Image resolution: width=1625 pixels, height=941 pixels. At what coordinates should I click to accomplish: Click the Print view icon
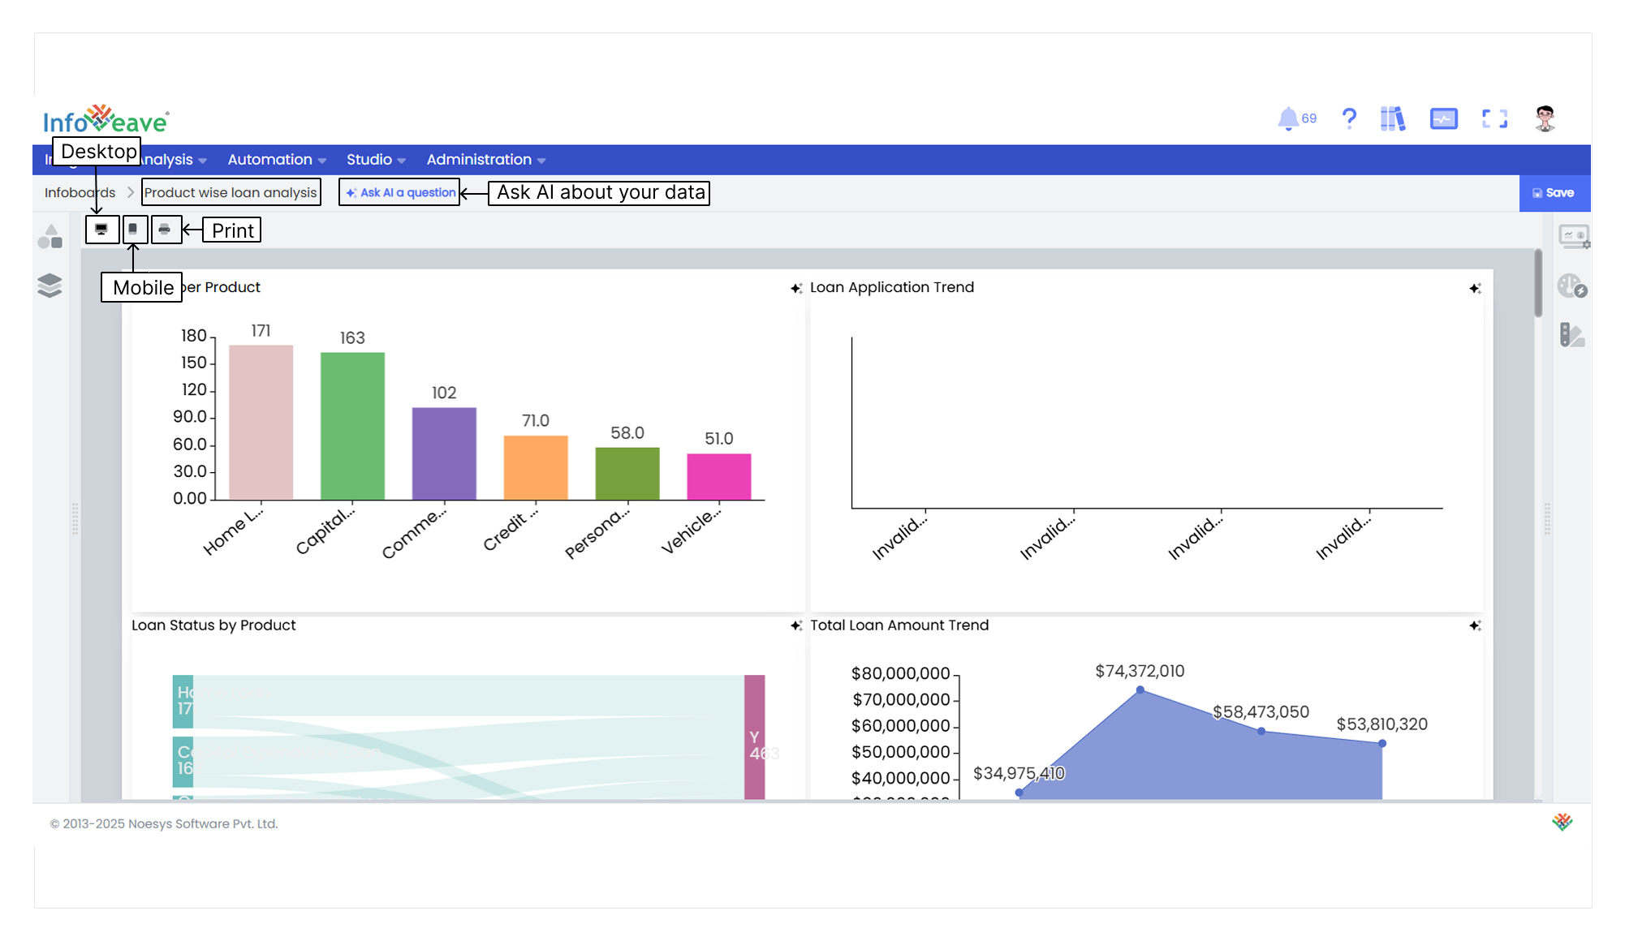(x=165, y=230)
